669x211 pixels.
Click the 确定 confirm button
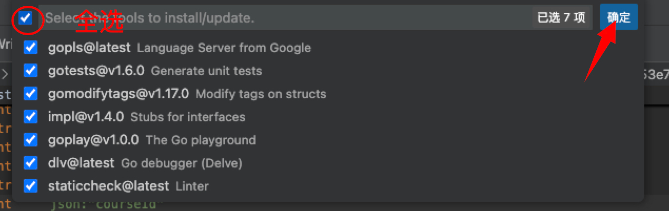coord(618,18)
